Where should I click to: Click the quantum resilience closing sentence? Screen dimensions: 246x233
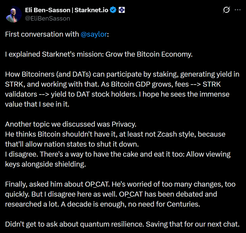(122, 224)
